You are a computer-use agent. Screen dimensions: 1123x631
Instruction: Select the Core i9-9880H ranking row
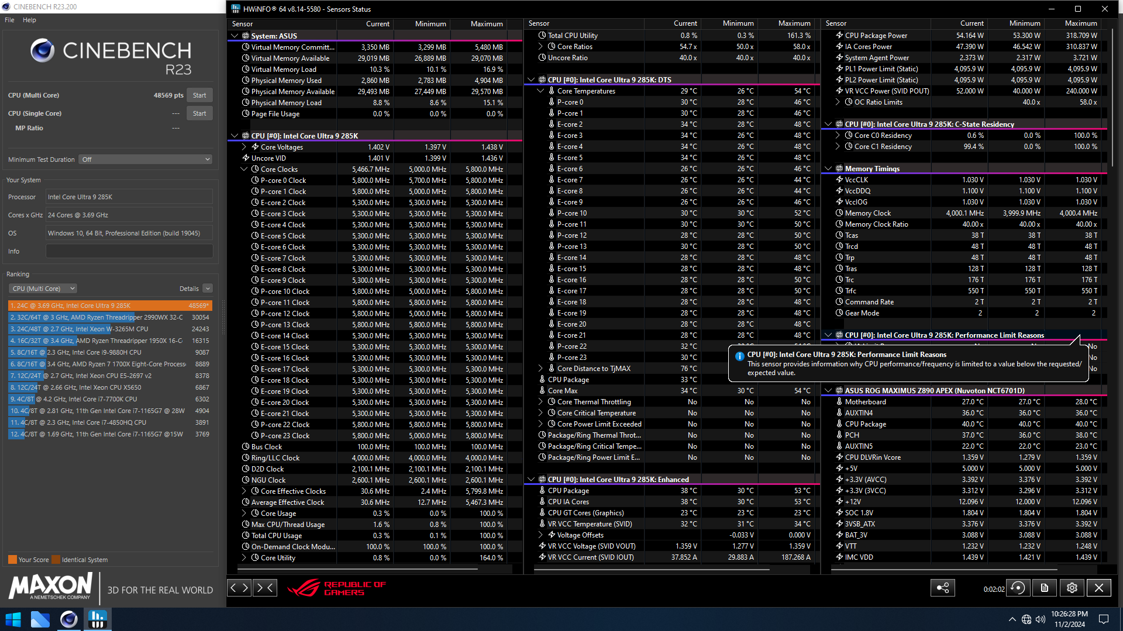click(110, 352)
